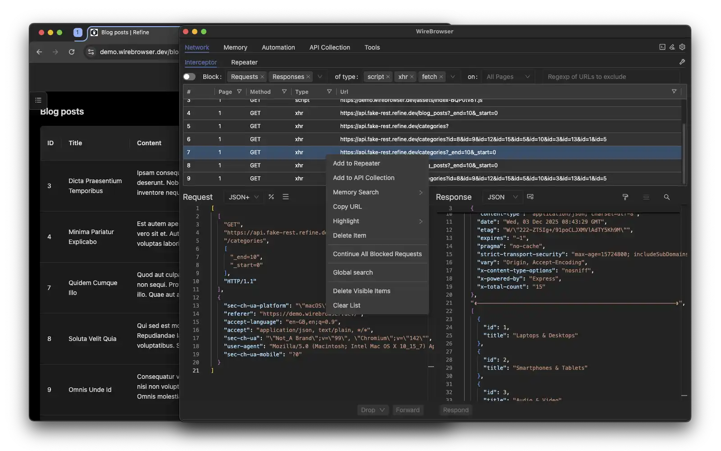Open the All Pages dropdown
The width and height of the screenshot is (721, 451).
point(508,77)
